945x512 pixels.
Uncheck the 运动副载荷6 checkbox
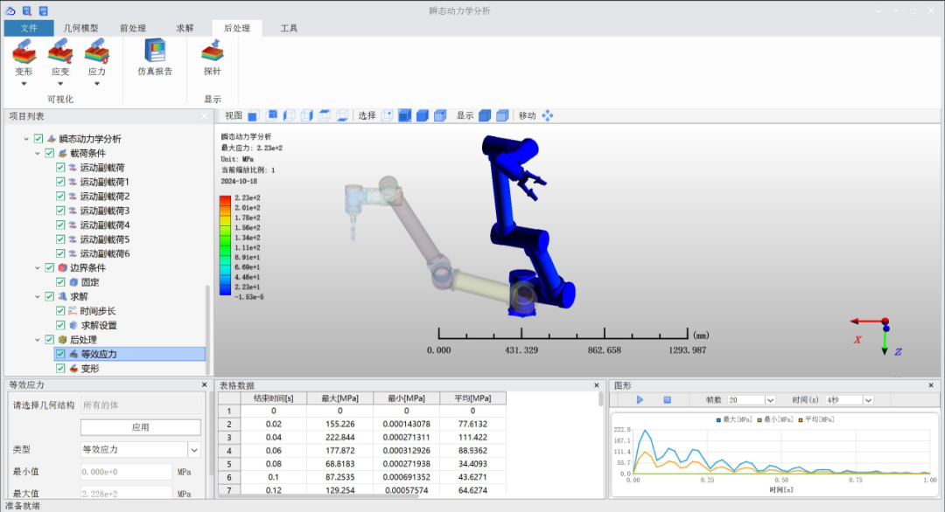click(60, 254)
